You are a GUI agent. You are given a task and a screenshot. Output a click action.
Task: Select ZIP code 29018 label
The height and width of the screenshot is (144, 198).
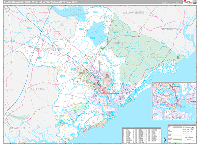click(x=29, y=29)
